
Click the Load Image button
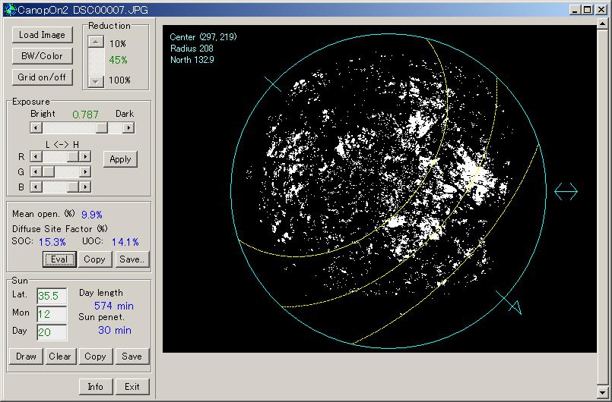[x=42, y=35]
